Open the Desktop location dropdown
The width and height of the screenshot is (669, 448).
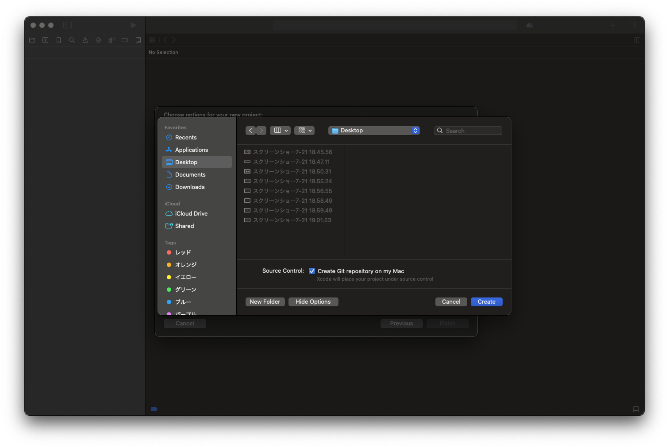374,130
